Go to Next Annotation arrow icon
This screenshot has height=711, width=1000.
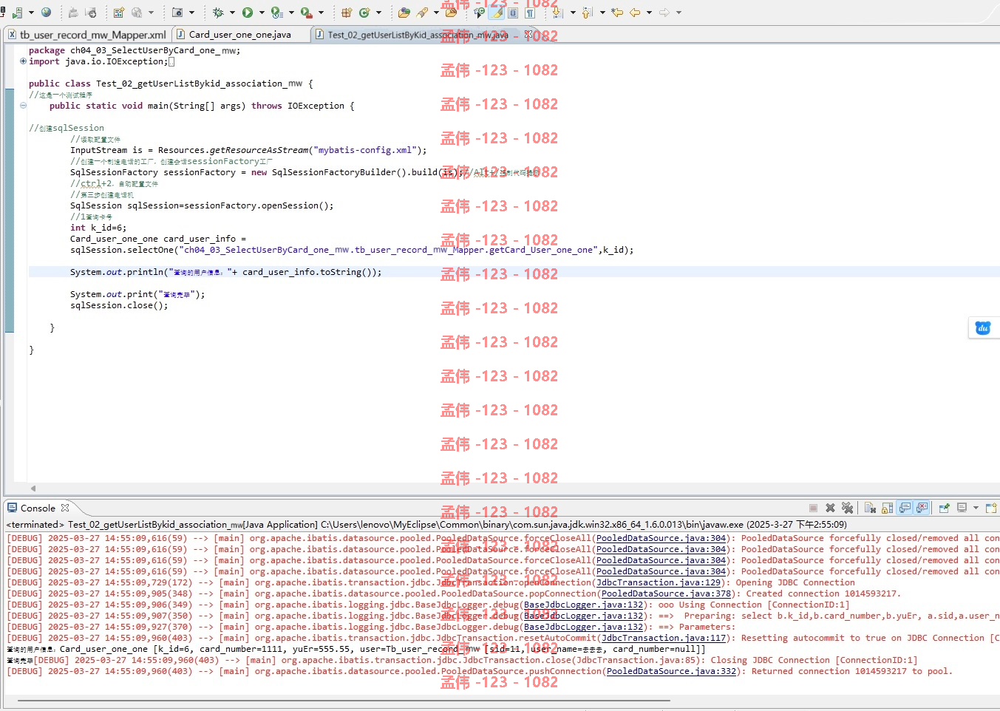(558, 13)
